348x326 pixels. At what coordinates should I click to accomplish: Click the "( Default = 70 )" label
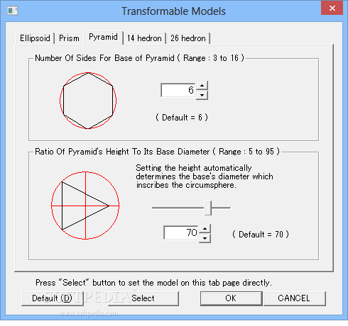(261, 235)
